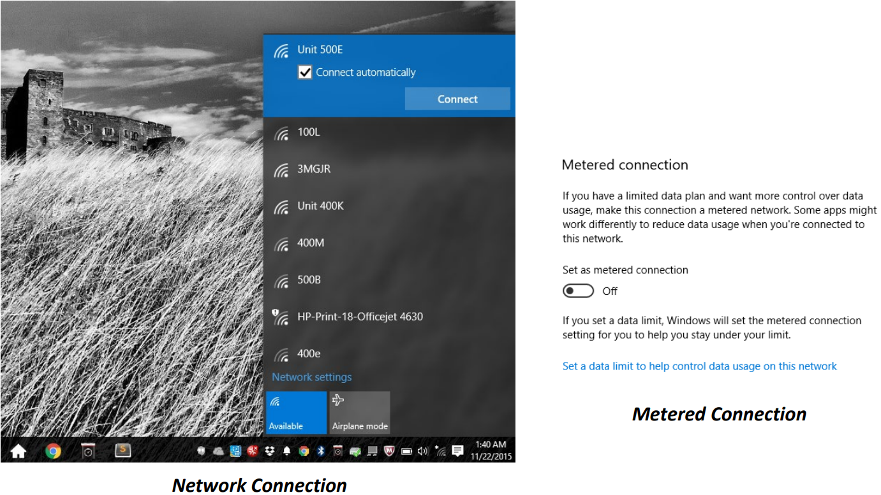Click the battery status tray icon

tap(406, 451)
